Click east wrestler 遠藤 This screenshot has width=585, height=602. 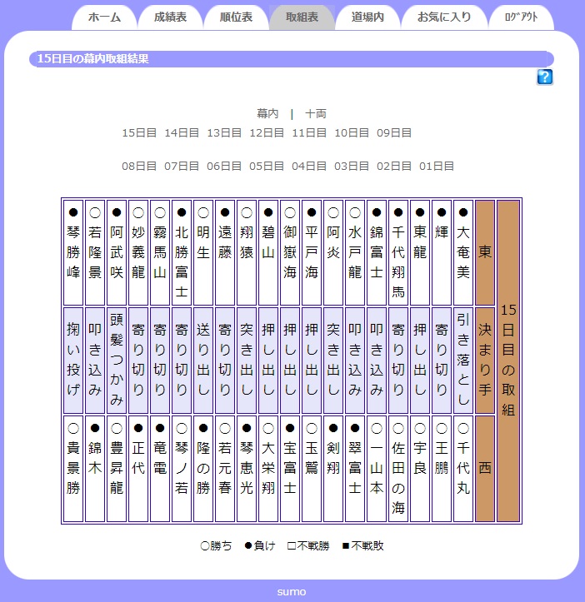[x=225, y=252]
